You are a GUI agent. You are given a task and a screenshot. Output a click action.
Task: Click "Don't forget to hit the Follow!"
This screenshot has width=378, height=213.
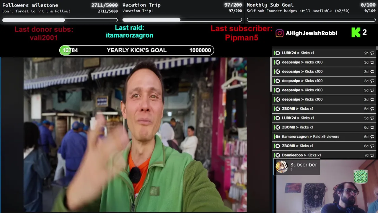point(36,11)
